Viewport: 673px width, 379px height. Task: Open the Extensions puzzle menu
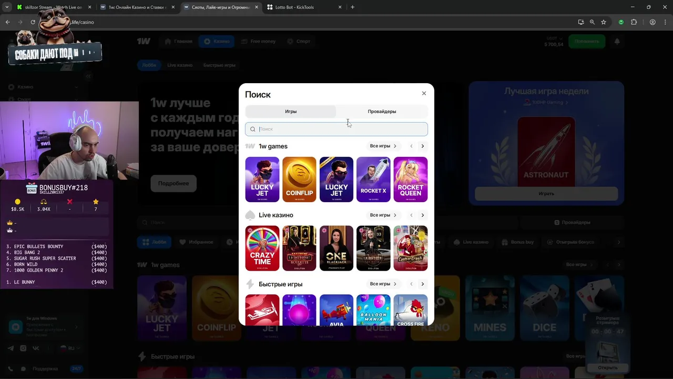[x=634, y=22]
